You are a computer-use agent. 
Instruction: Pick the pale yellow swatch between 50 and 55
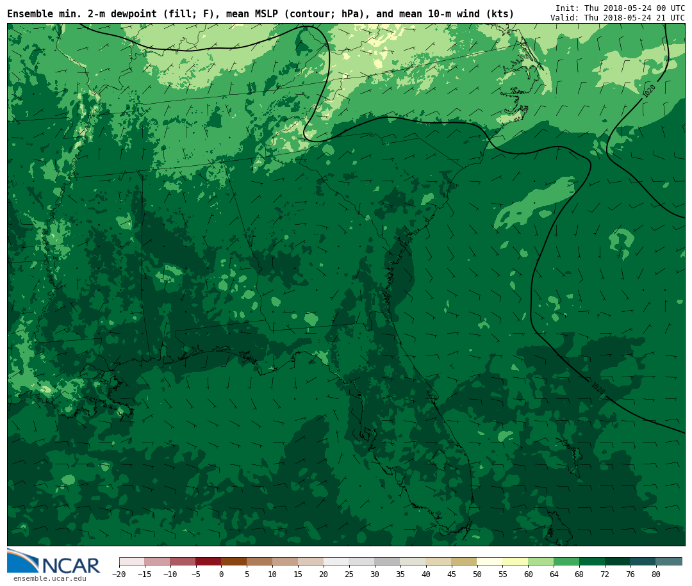pyautogui.click(x=490, y=561)
